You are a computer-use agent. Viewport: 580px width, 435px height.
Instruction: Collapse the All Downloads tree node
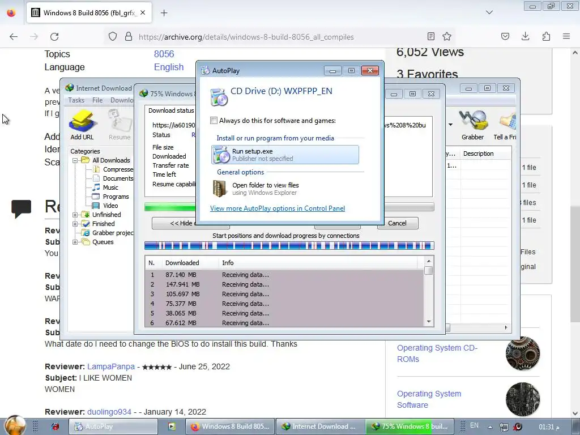tap(75, 160)
